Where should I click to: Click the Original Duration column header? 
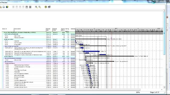63,29
